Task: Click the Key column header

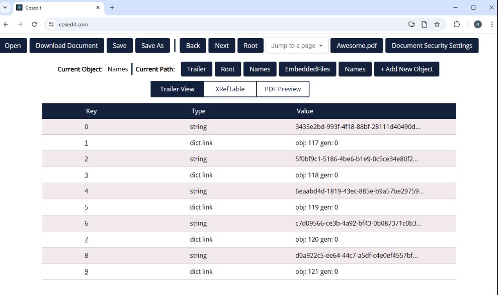Action: pos(91,111)
